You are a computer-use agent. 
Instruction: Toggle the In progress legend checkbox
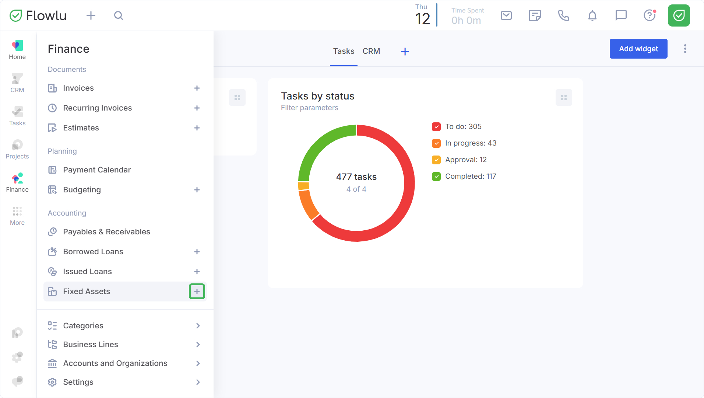(x=436, y=143)
